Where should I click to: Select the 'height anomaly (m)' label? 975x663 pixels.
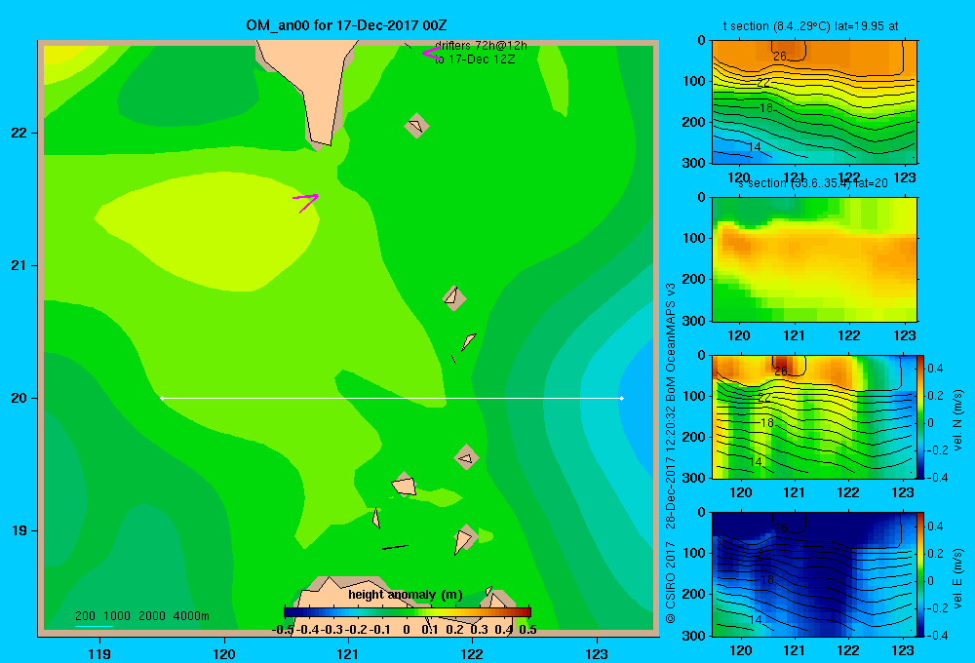406,595
